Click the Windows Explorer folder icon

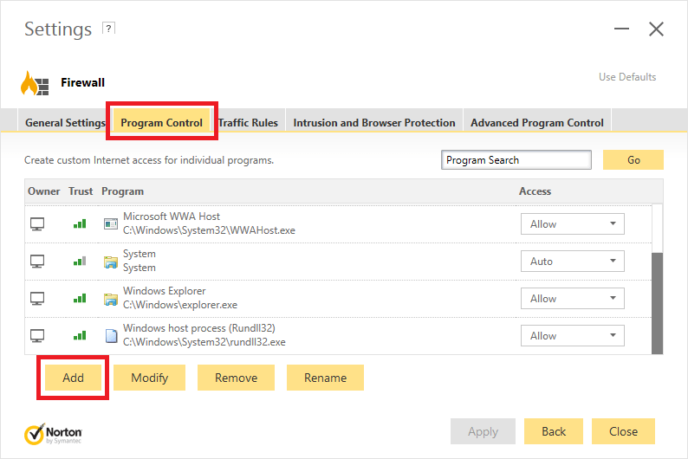(110, 299)
